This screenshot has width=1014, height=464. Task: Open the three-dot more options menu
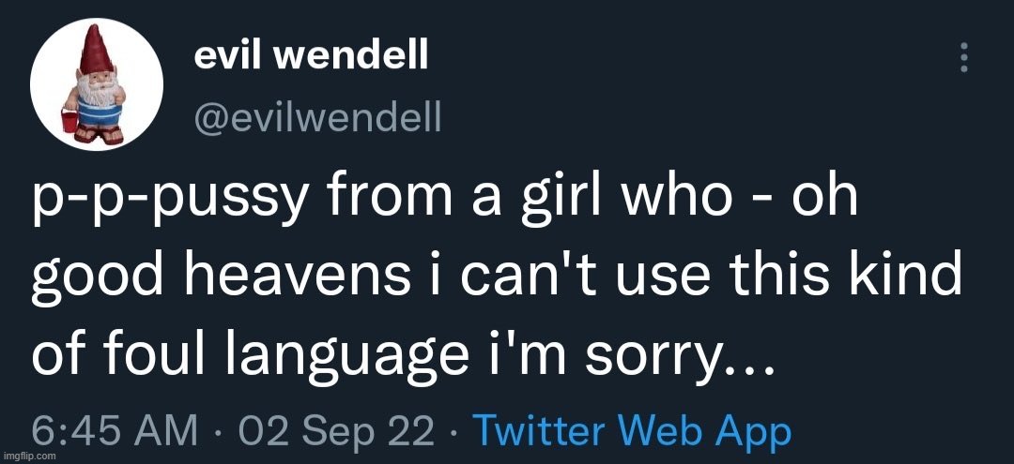point(963,57)
